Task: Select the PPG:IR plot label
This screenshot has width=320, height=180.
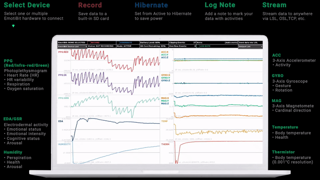Action: click(x=62, y=75)
